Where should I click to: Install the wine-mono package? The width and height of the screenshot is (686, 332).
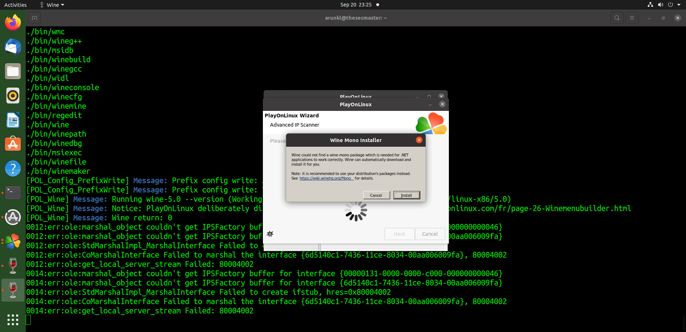pos(407,195)
